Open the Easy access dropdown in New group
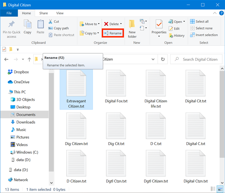 (143, 28)
